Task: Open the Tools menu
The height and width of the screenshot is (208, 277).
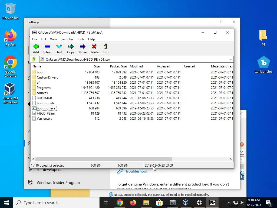Action: click(x=81, y=39)
